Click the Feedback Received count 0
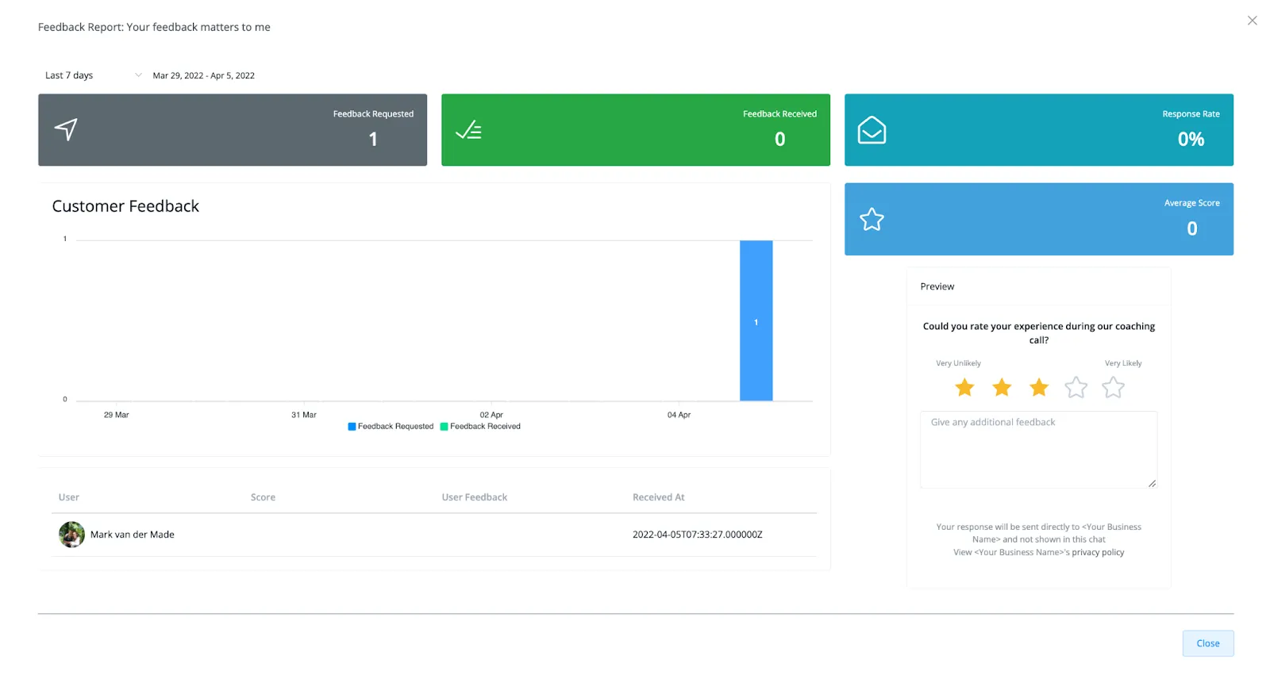This screenshot has height=675, width=1270. click(x=780, y=140)
